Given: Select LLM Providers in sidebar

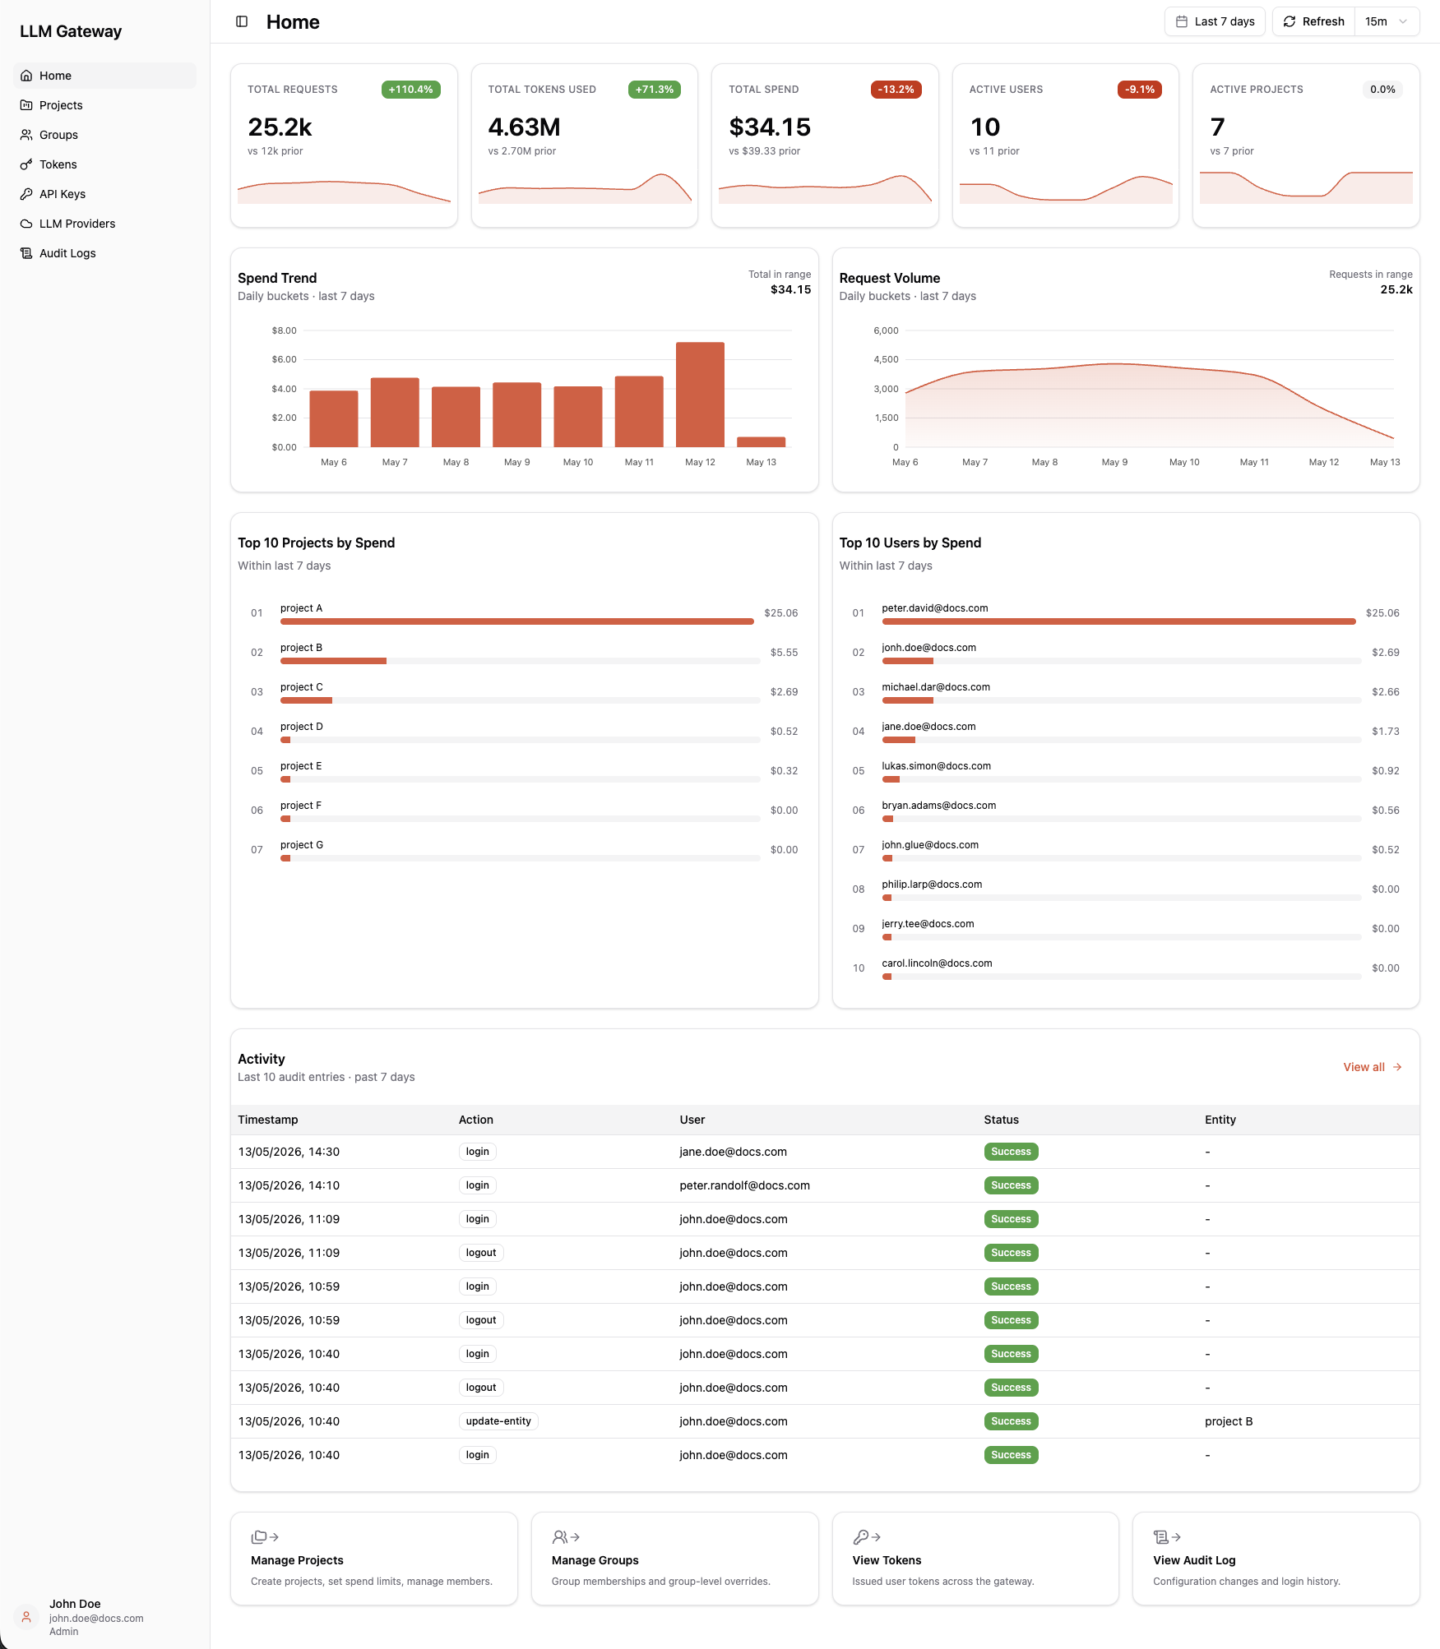Looking at the screenshot, I should click(x=104, y=224).
